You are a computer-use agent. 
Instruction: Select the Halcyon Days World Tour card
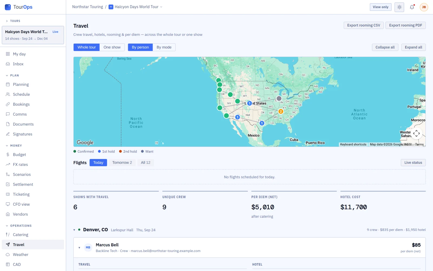33,35
